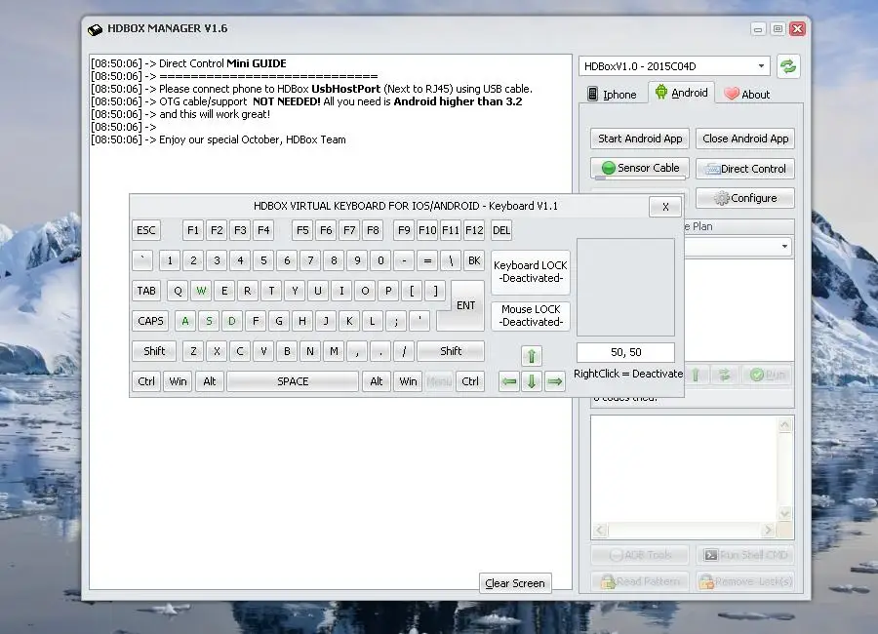Screen dimensions: 878x634
Task: Click the green W key
Action: click(201, 291)
